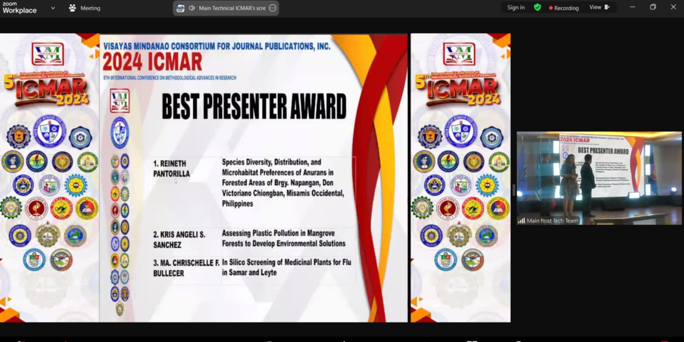
Task: Open the Meeting tab label
Action: [90, 8]
